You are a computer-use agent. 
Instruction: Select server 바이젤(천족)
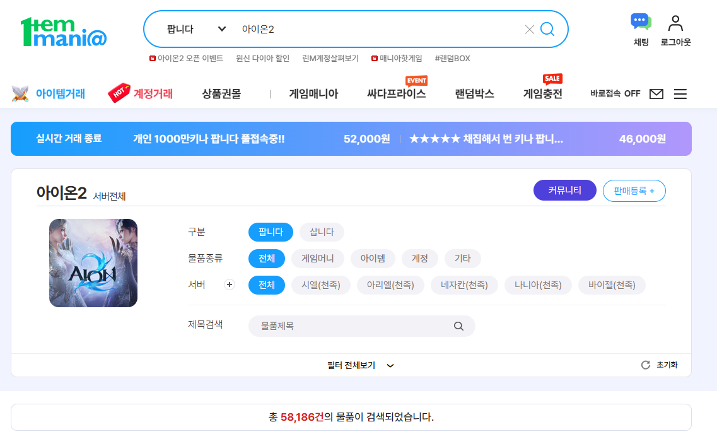click(x=612, y=285)
